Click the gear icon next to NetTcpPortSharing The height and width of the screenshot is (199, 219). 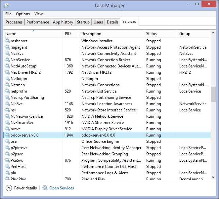click(x=7, y=97)
